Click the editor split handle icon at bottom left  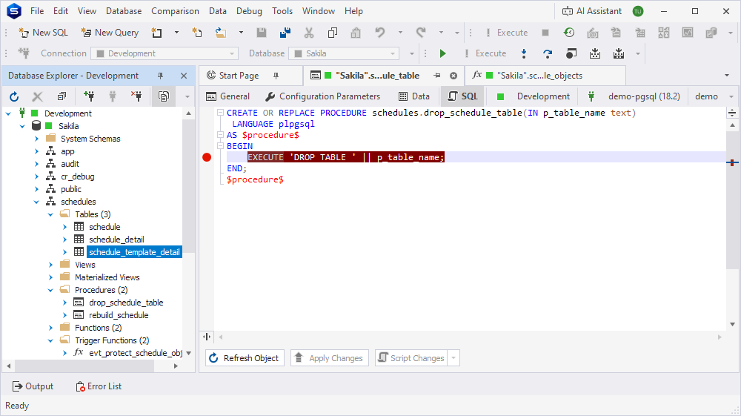pos(207,337)
